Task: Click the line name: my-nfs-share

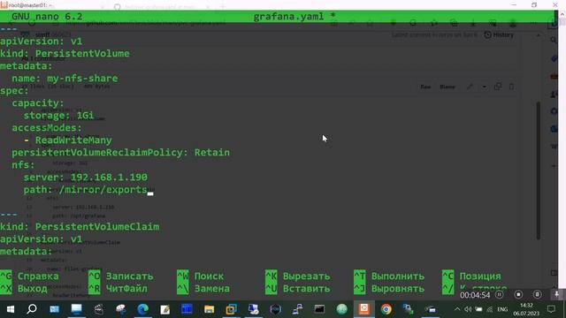Action: coord(65,79)
